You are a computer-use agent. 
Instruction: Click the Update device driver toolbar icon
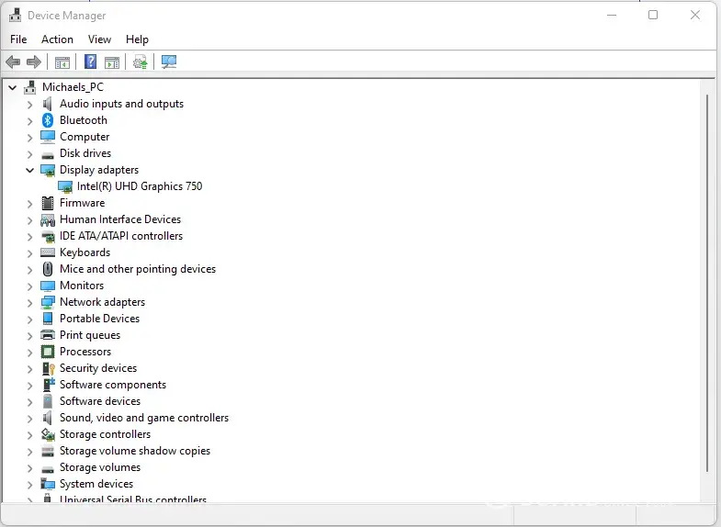point(140,62)
